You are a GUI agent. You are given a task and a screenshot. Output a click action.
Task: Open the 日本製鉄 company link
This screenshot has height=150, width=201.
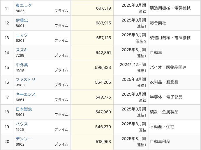point(24,109)
